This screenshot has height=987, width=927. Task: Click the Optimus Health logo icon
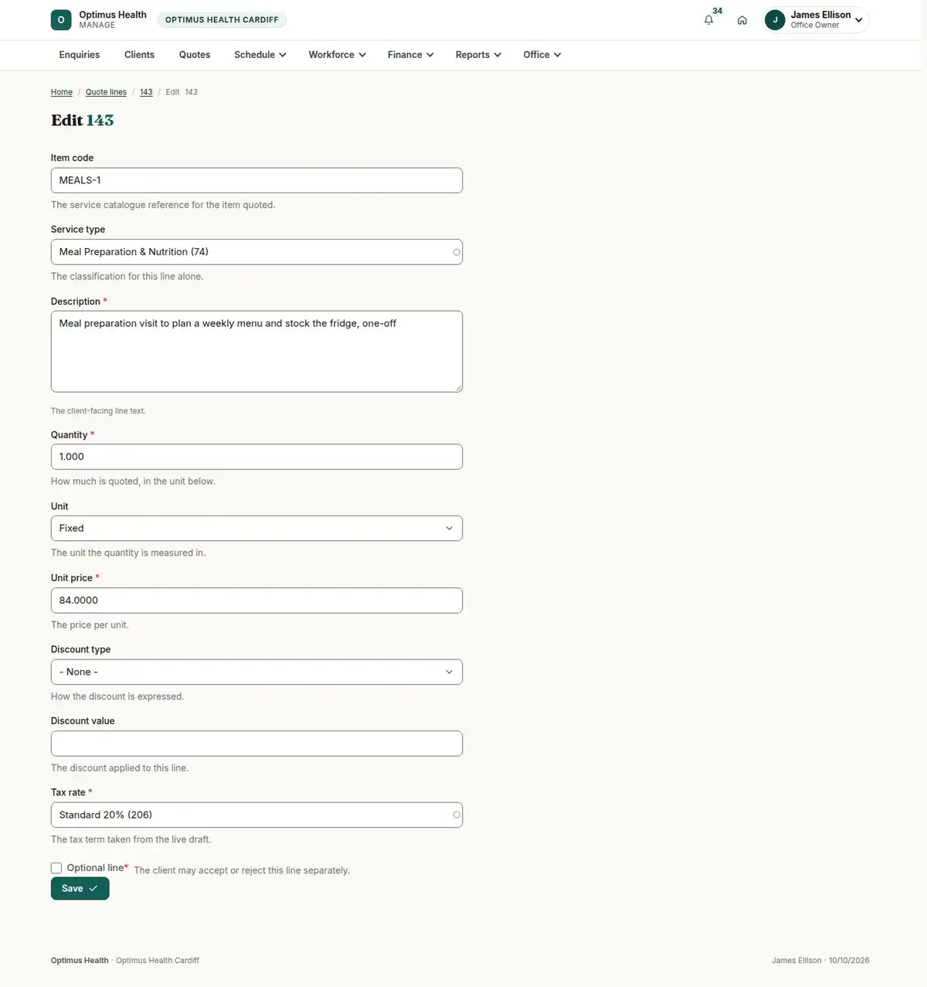pyautogui.click(x=61, y=20)
